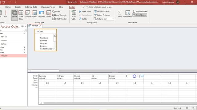Viewport: 197px width, 110px height.
Task: Open the Create ribbon tab
Action: tap(18, 7)
